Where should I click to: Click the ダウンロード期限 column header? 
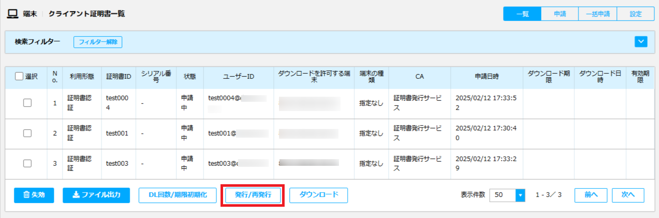click(x=548, y=76)
